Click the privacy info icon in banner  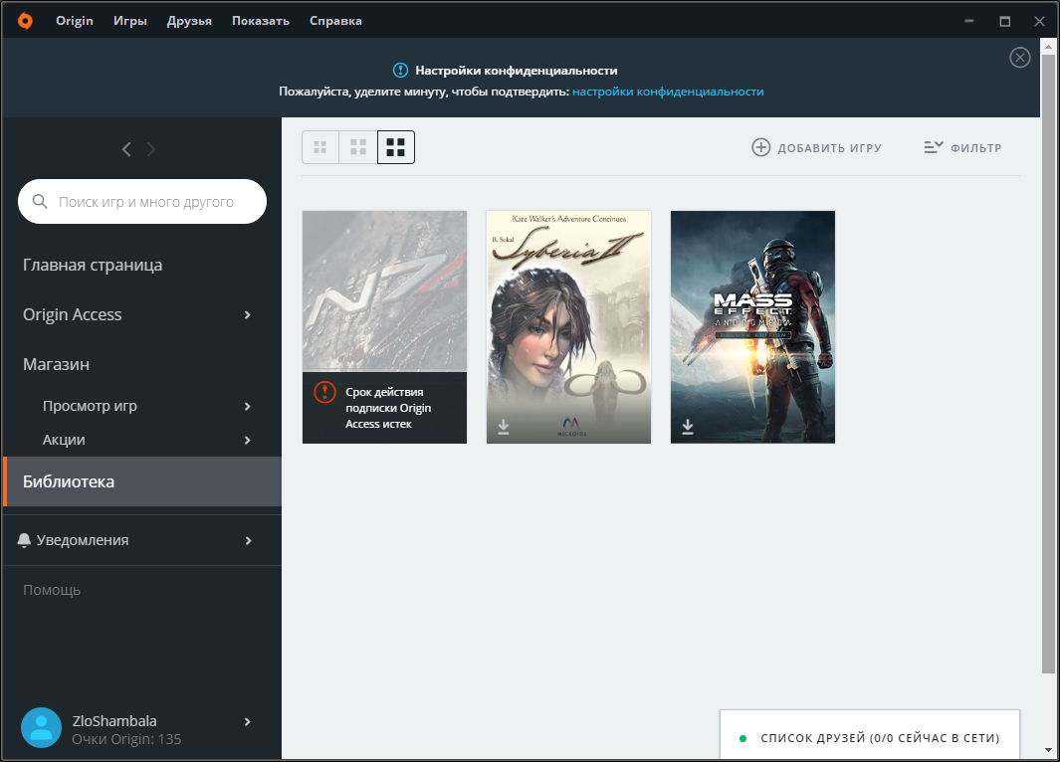point(401,71)
